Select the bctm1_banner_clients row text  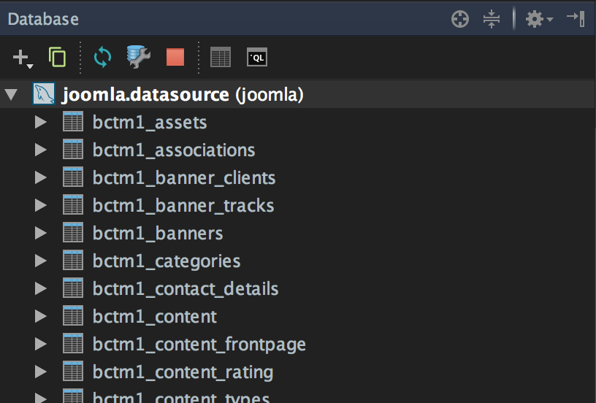[184, 178]
